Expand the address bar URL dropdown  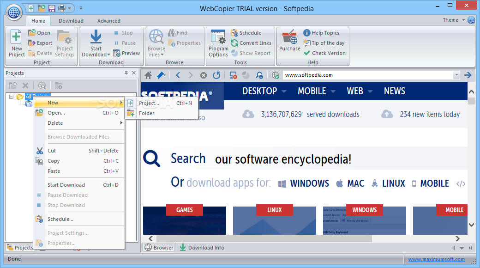click(x=456, y=75)
